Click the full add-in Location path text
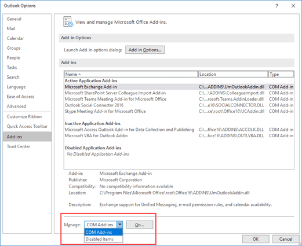Screen dimensions: 302x246 click(174, 193)
